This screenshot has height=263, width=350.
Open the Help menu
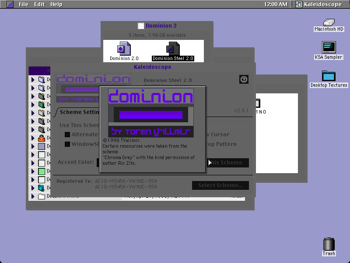[x=56, y=4]
